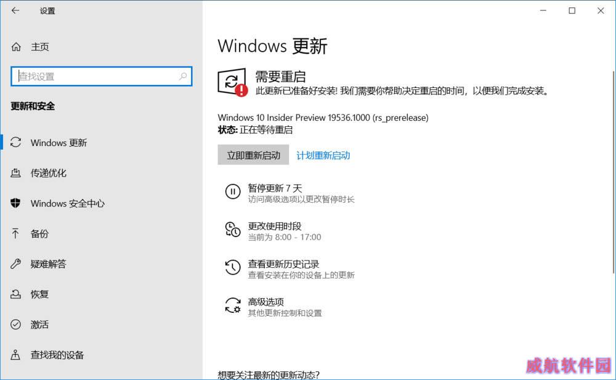
Task: Click the 当前为 8:00 - 17:00 text
Action: tap(285, 237)
